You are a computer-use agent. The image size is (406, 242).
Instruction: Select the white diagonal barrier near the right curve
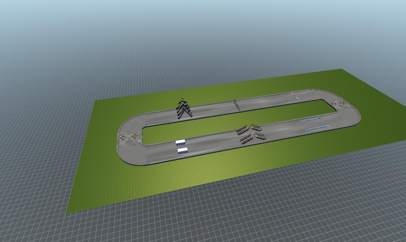[296, 97]
